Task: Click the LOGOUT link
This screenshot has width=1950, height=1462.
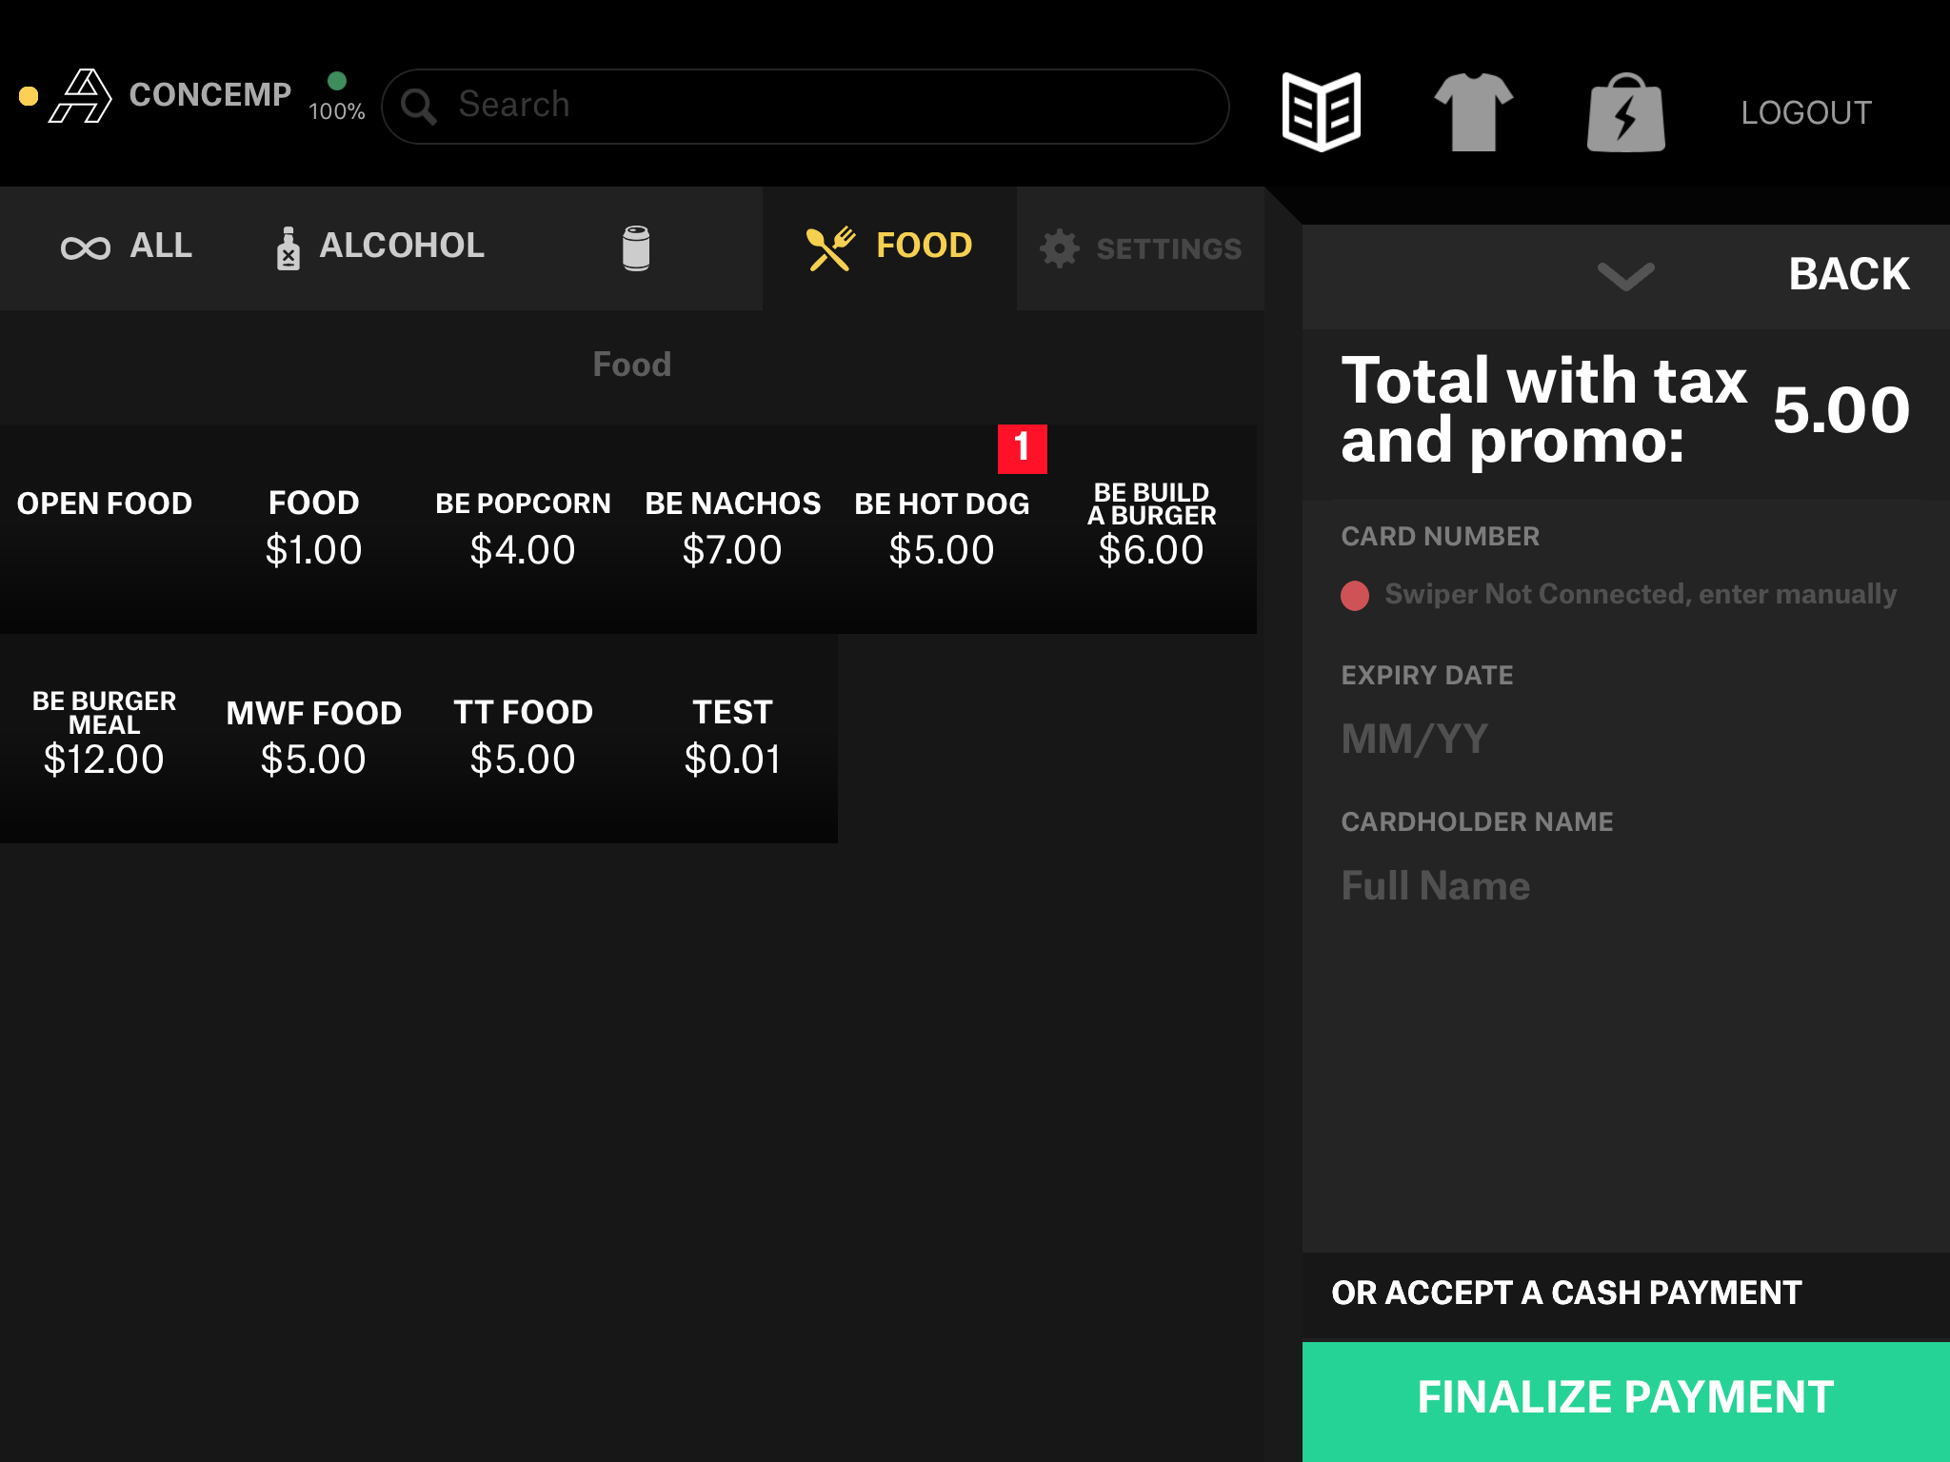Action: (x=1805, y=113)
